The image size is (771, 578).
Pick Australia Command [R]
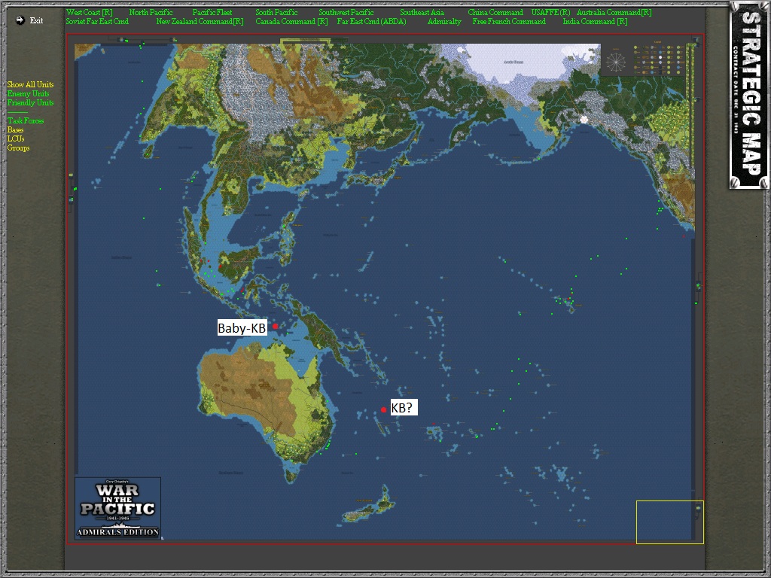pyautogui.click(x=614, y=12)
